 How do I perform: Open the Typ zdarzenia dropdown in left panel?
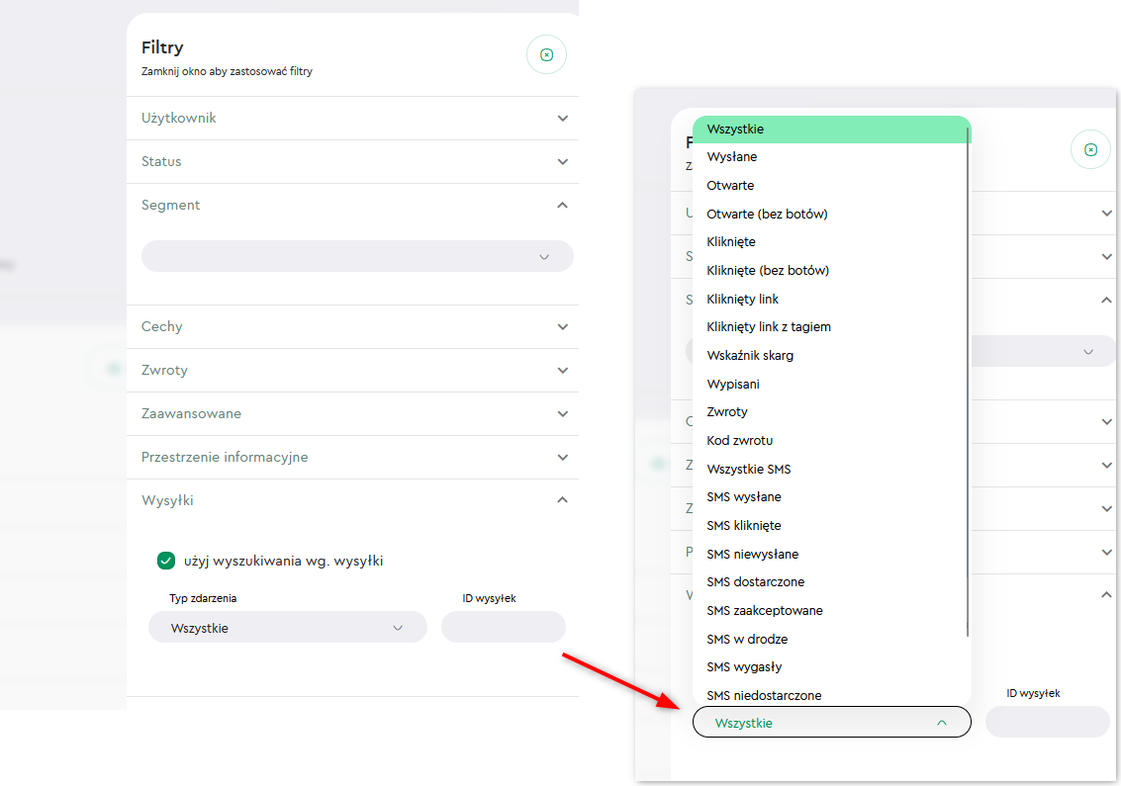287,628
